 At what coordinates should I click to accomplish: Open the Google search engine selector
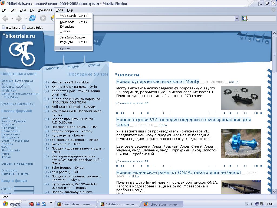pyautogui.click(x=245, y=18)
